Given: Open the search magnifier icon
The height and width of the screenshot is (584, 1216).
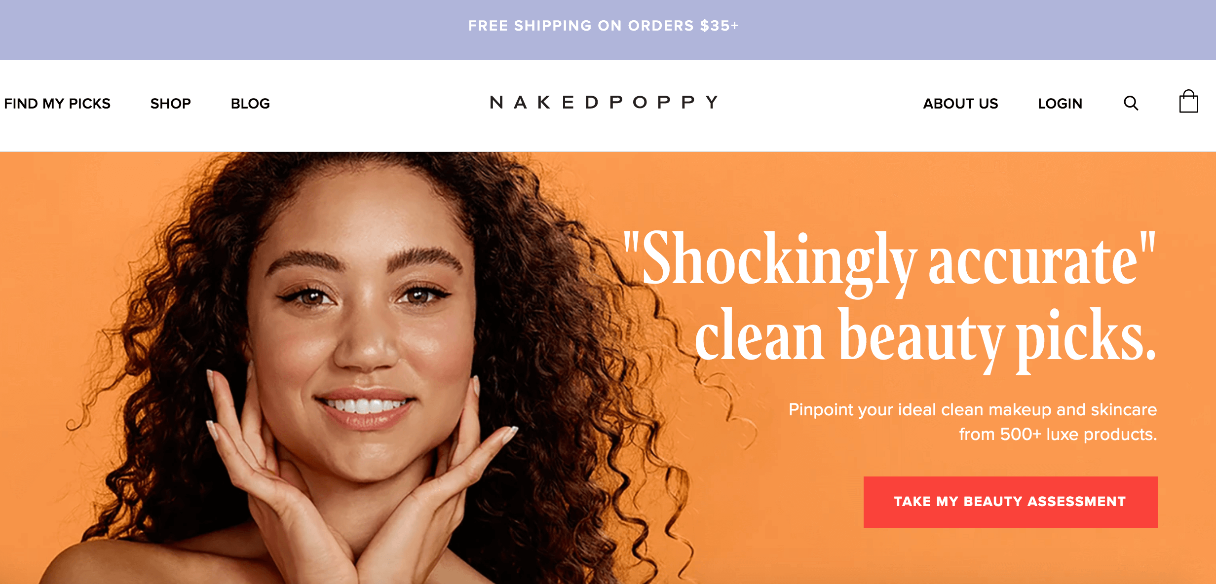Looking at the screenshot, I should point(1131,103).
